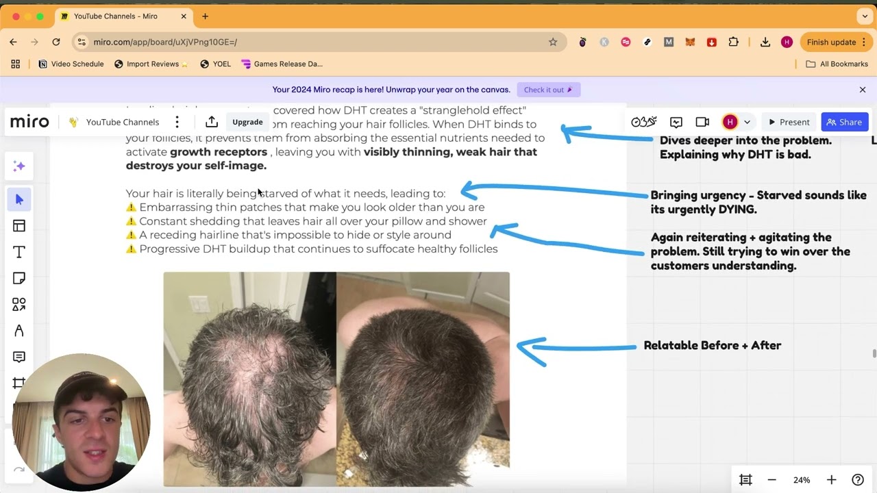The height and width of the screenshot is (493, 877).
Task: Expand the Chrome tab search chevron
Action: (x=865, y=16)
